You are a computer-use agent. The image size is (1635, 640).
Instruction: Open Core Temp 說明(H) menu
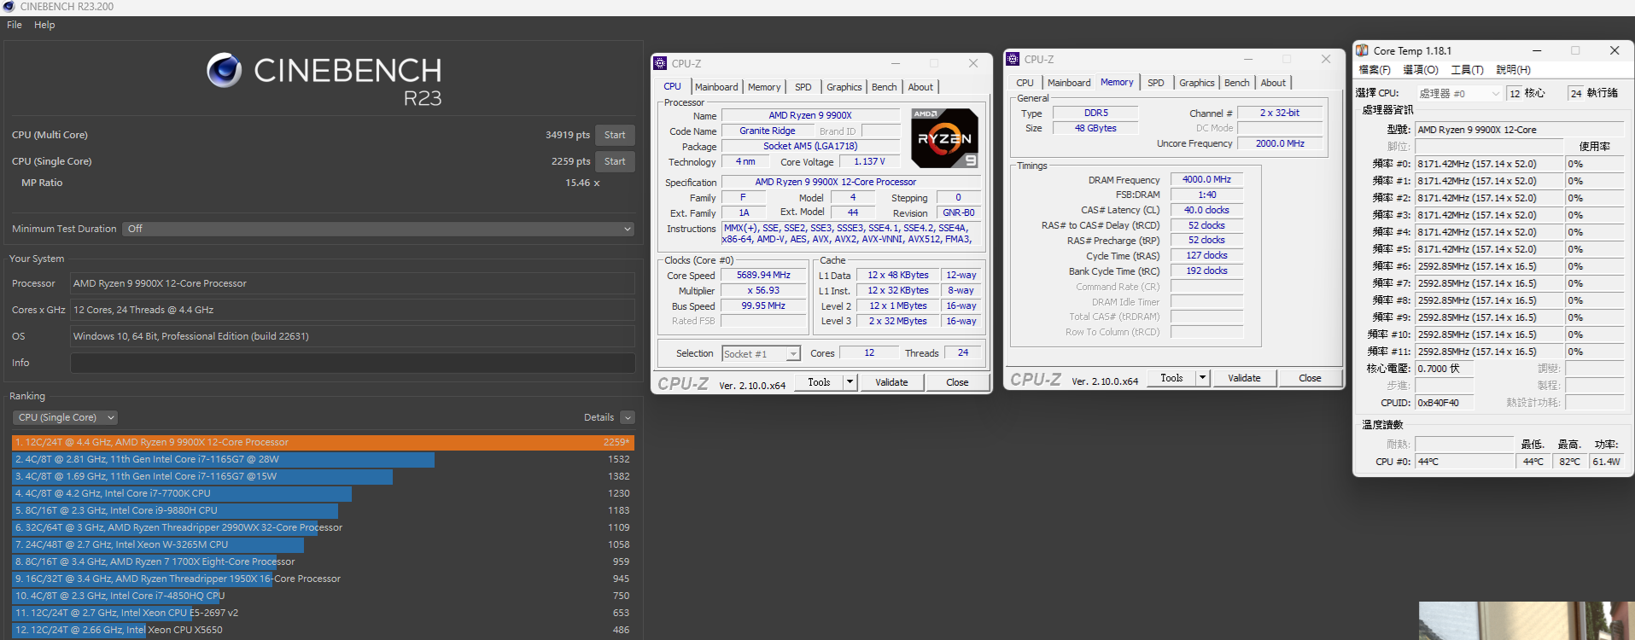[x=1514, y=70]
